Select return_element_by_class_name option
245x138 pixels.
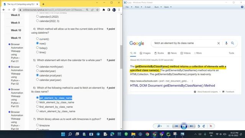(38, 111)
